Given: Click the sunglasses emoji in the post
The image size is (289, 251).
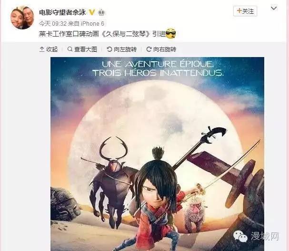Looking at the screenshot, I should click(170, 33).
